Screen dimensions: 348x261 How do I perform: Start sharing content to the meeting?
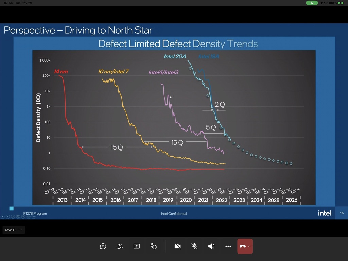137,246
